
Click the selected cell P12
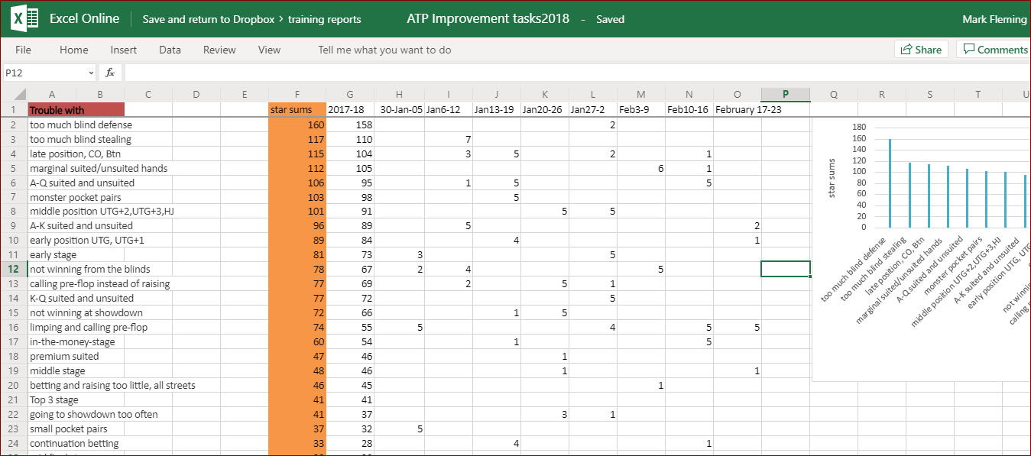[x=786, y=269]
